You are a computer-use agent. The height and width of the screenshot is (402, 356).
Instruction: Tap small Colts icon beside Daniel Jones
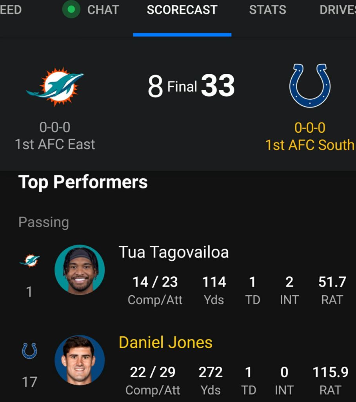[29, 351]
